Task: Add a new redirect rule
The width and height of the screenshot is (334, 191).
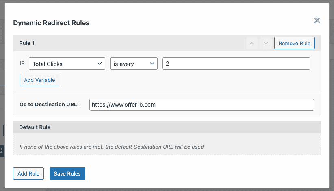Action: coord(28,173)
